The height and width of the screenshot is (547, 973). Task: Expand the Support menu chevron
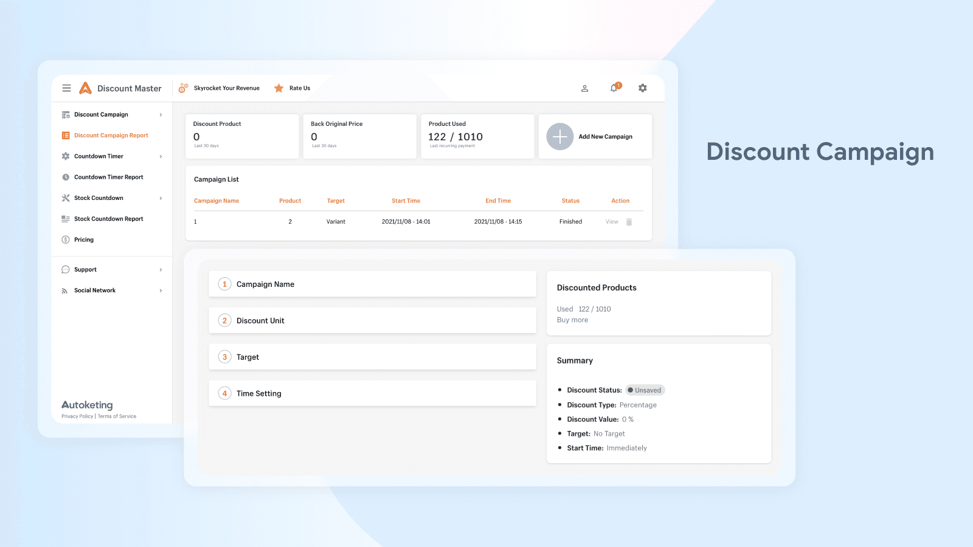pyautogui.click(x=161, y=270)
